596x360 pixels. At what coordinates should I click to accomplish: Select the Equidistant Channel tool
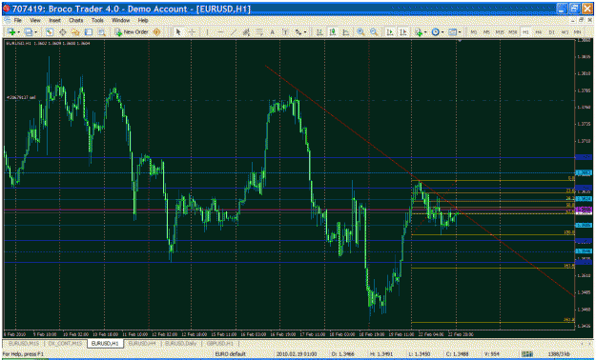[246, 32]
